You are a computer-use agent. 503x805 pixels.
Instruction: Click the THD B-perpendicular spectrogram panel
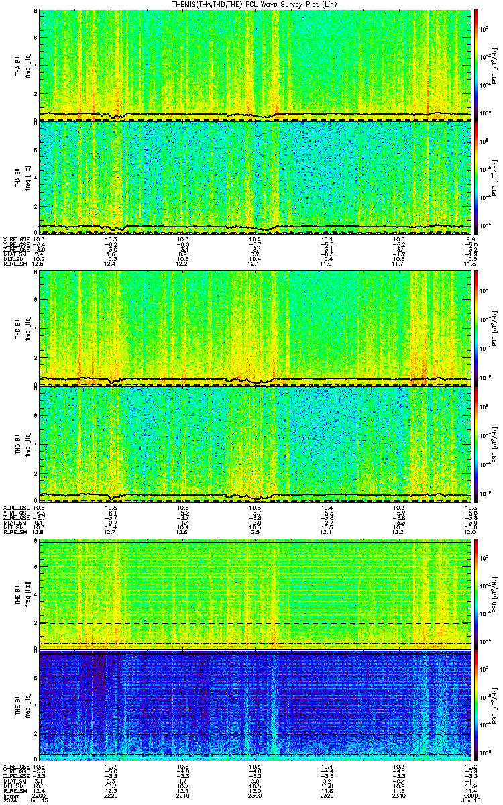[x=254, y=329]
